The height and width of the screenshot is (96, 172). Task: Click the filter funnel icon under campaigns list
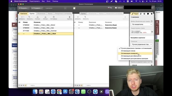[19, 85]
